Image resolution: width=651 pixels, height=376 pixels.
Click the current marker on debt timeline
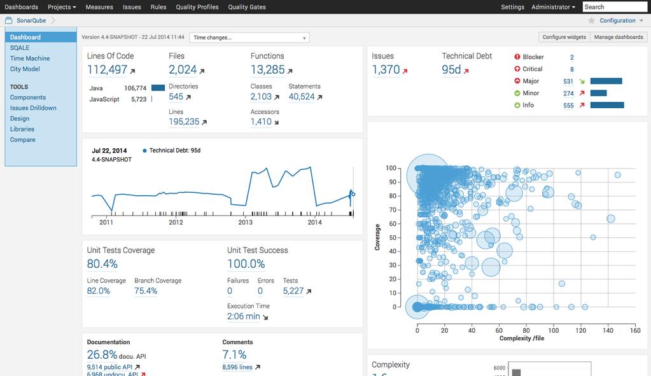(x=353, y=194)
